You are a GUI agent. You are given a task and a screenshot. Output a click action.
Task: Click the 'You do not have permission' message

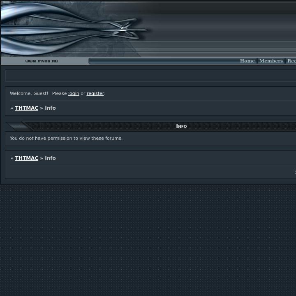(x=66, y=139)
